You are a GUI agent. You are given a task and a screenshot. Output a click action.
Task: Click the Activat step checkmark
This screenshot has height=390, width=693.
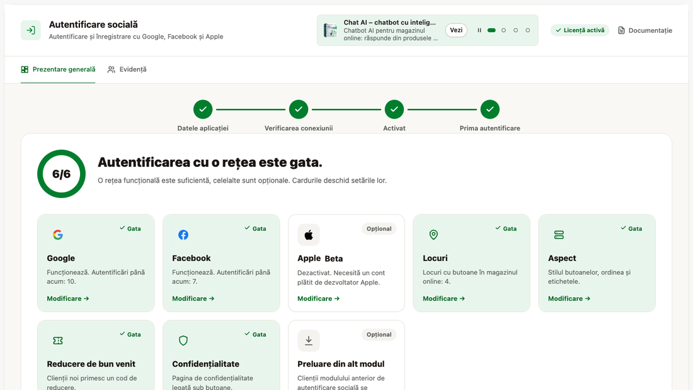pos(394,109)
